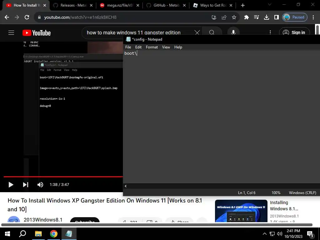320x240 pixels.
Task: Click the Notepad horizontal scroll left arrow
Action: pyautogui.click(x=126, y=186)
